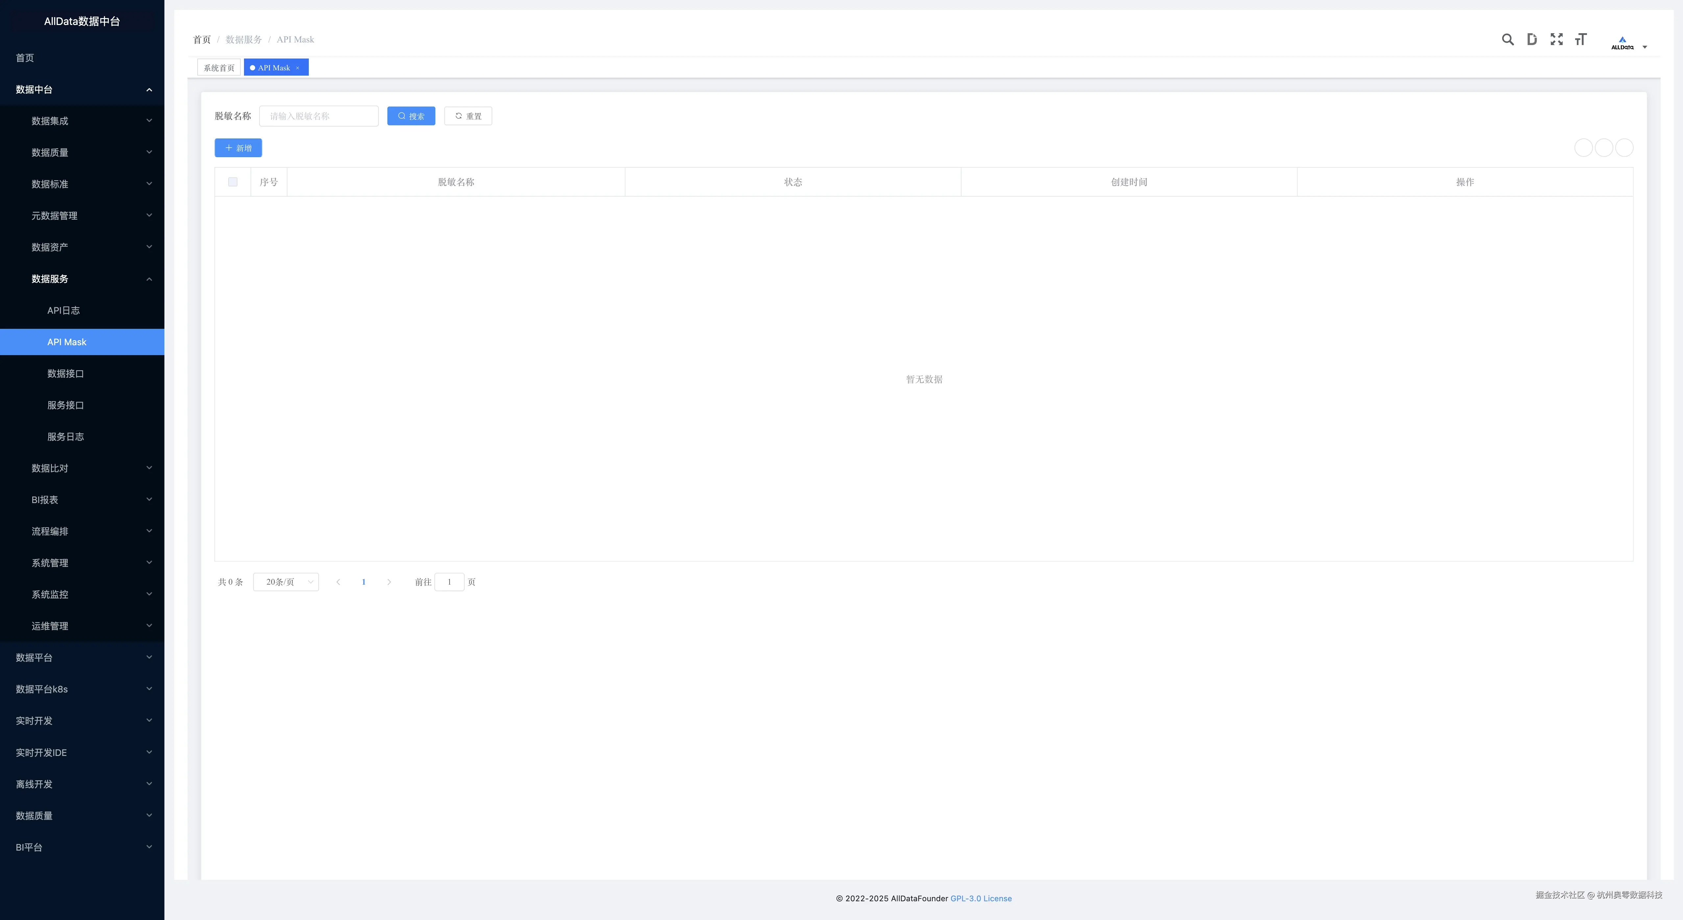The image size is (1683, 920).
Task: Close the API Mask tab with its x
Action: coord(297,68)
